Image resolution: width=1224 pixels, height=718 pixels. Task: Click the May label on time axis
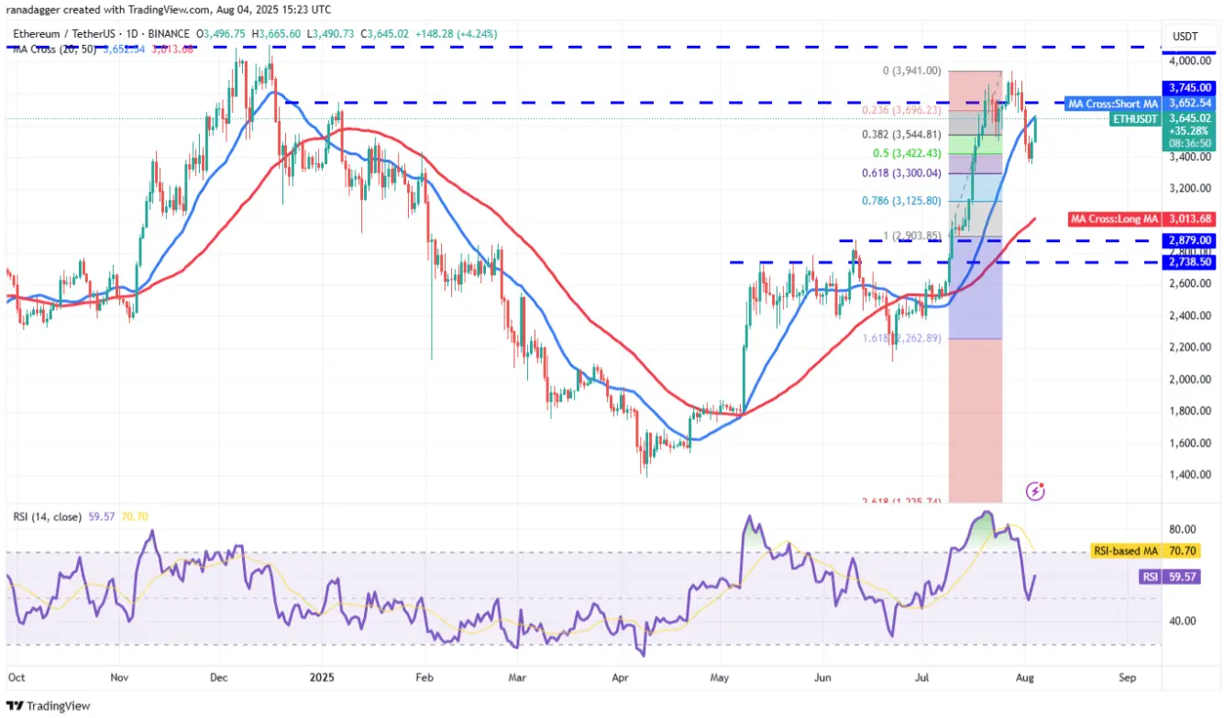(720, 679)
